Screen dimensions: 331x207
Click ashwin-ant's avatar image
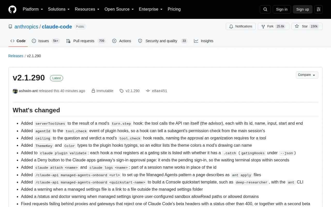point(15,91)
